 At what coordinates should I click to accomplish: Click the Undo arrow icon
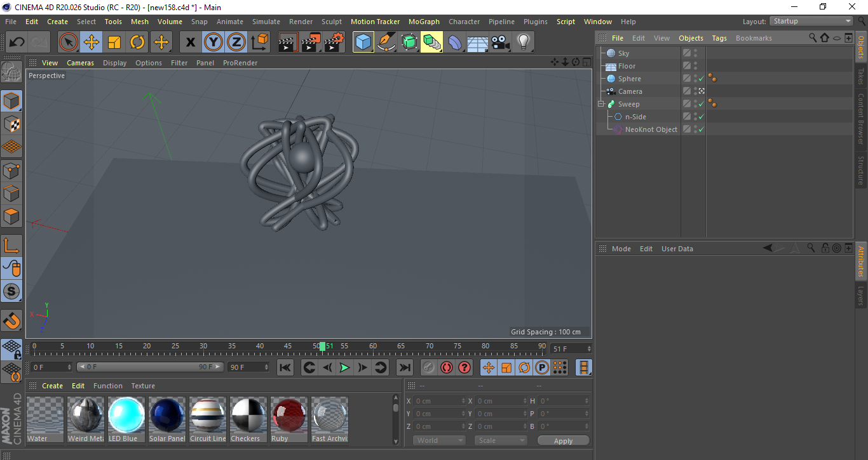click(17, 43)
